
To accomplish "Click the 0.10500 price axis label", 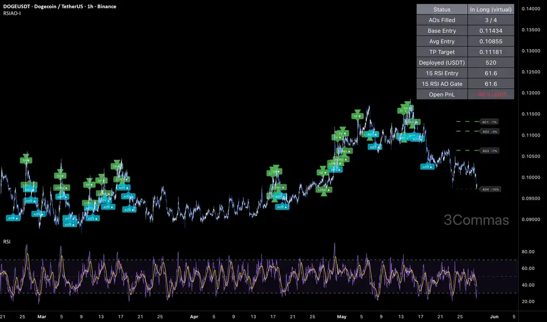I will [x=531, y=156].
